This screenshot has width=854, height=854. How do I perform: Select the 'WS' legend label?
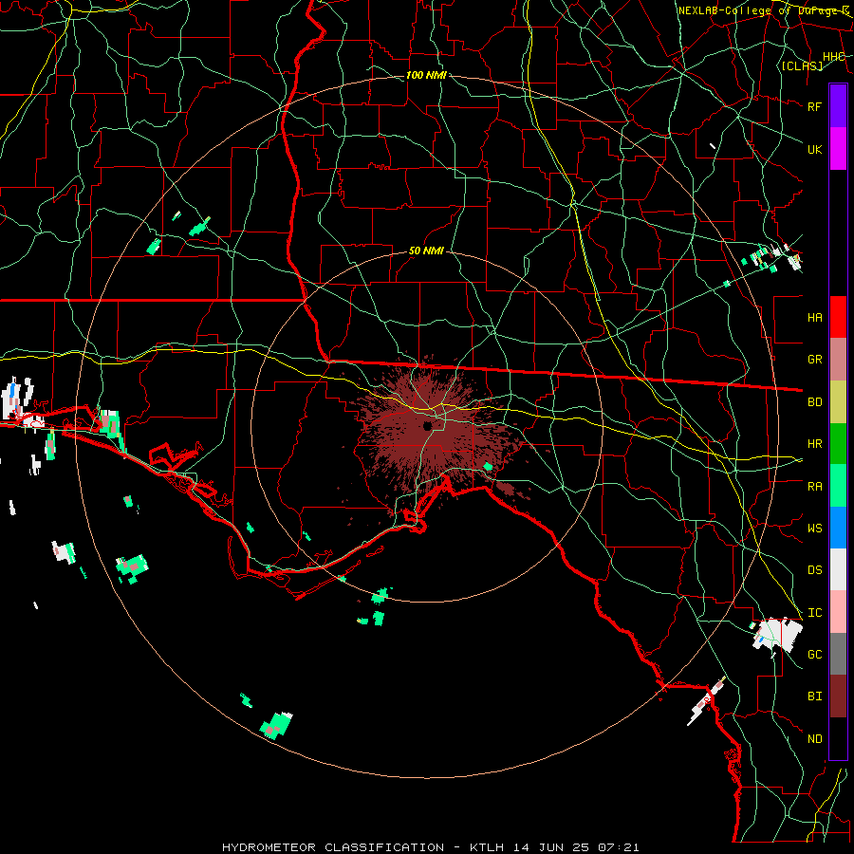coord(814,529)
